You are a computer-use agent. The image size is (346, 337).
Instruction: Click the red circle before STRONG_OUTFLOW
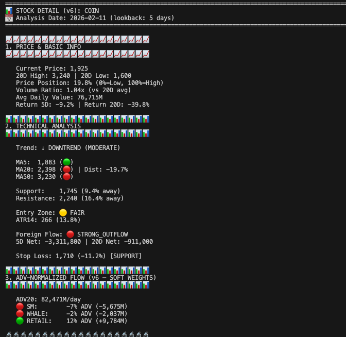[x=70, y=234]
